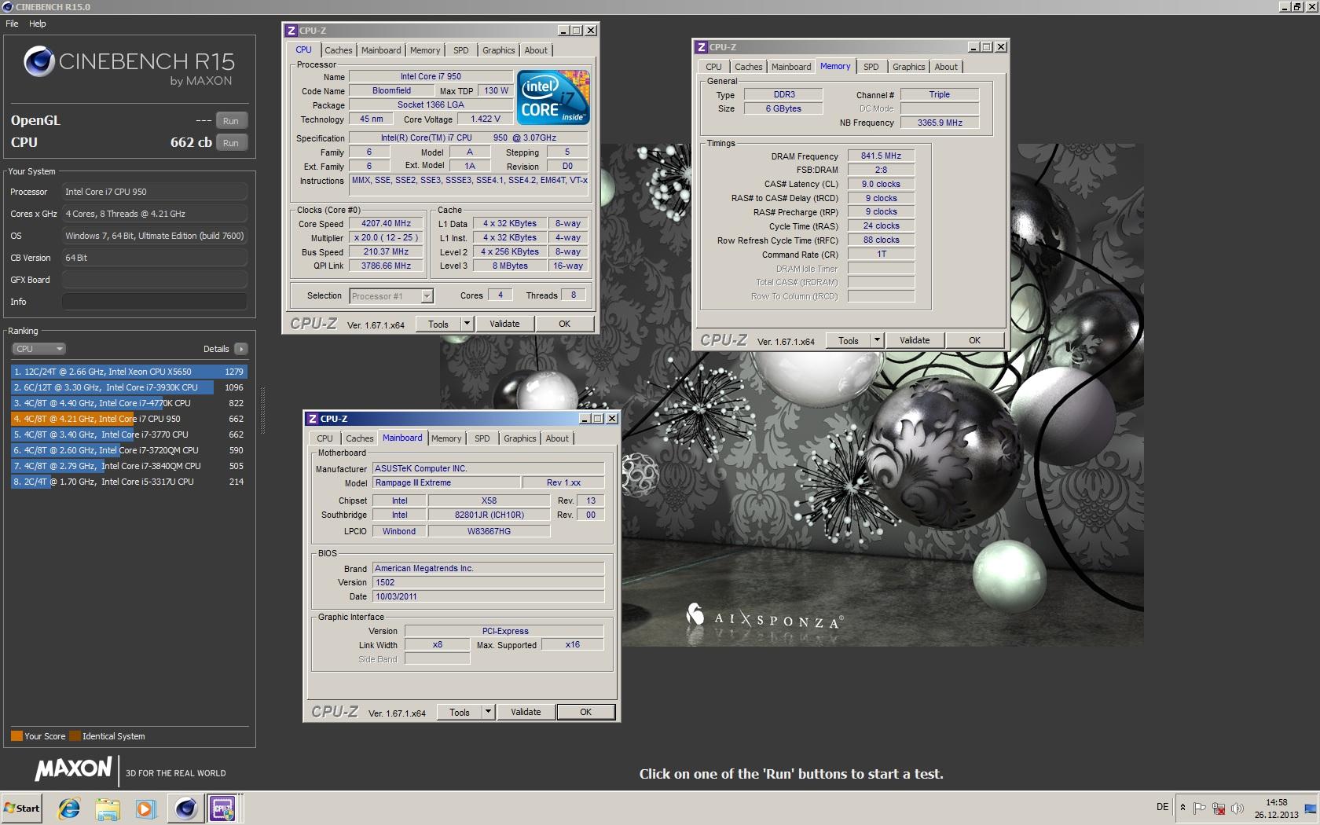Click the Show desktop tray button

[x=1311, y=808]
